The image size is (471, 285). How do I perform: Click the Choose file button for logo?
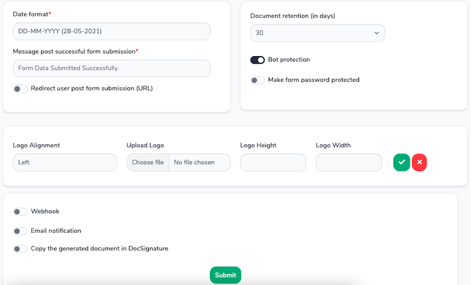tap(148, 163)
